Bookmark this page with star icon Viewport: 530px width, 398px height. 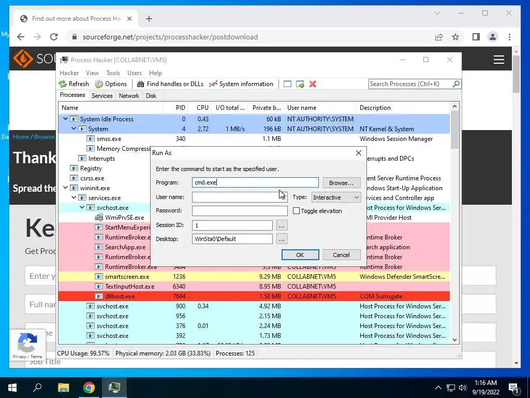pyautogui.click(x=455, y=37)
